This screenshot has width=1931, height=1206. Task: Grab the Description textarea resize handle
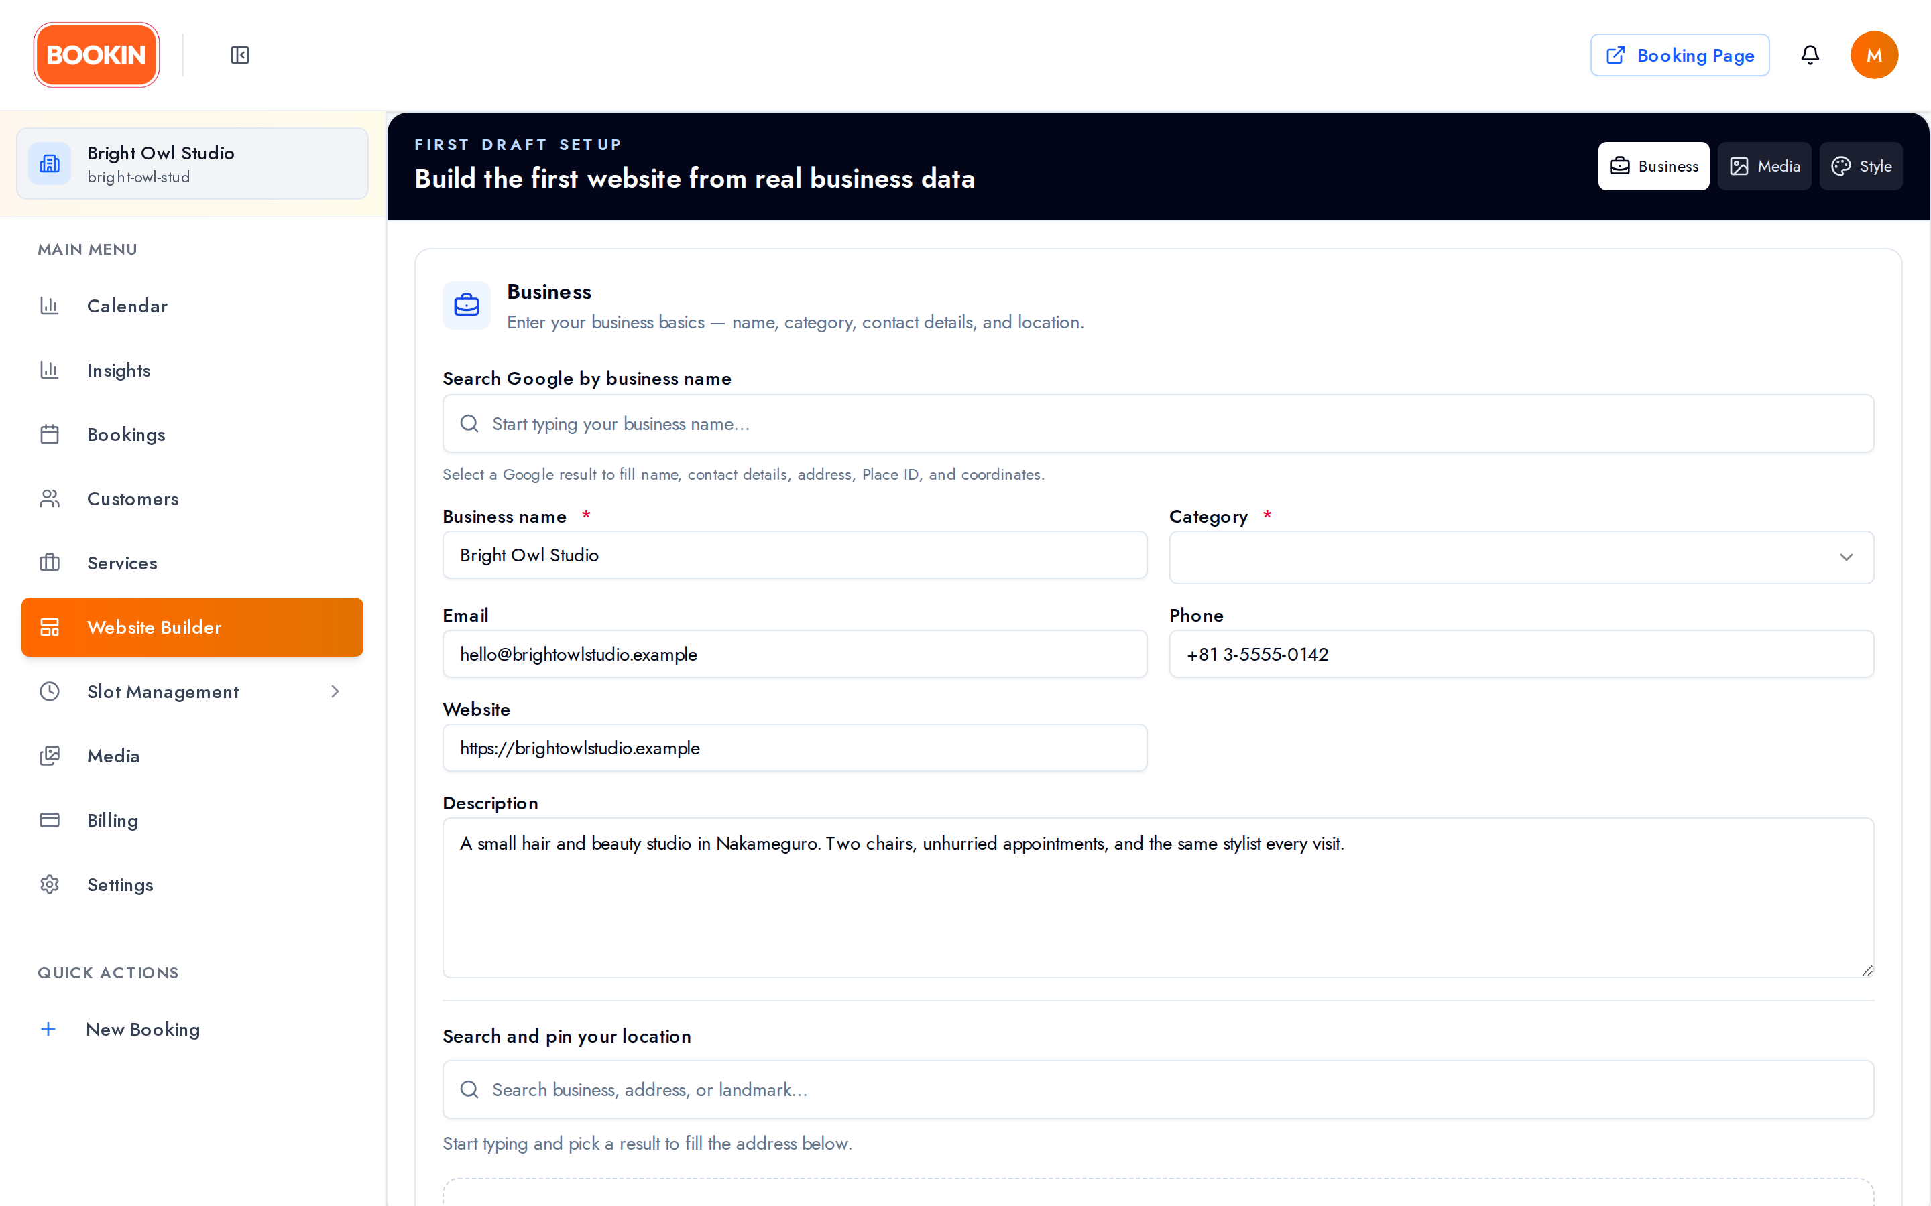[x=1867, y=970]
